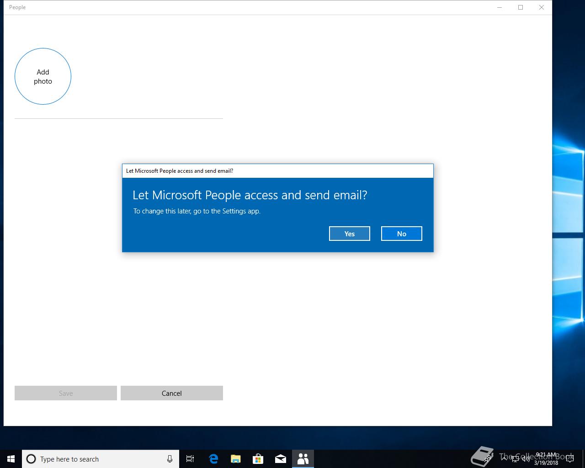Click Yes to allow People email access
The height and width of the screenshot is (468, 585).
[349, 234]
